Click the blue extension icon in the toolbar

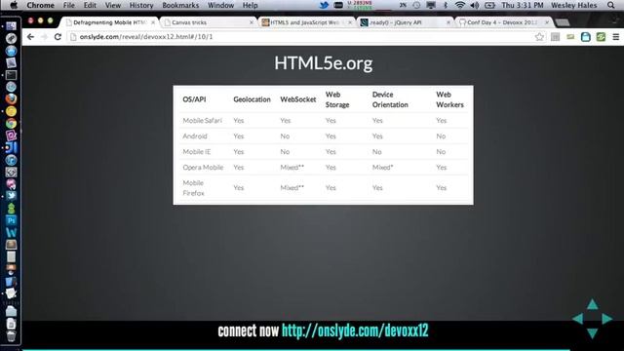585,37
